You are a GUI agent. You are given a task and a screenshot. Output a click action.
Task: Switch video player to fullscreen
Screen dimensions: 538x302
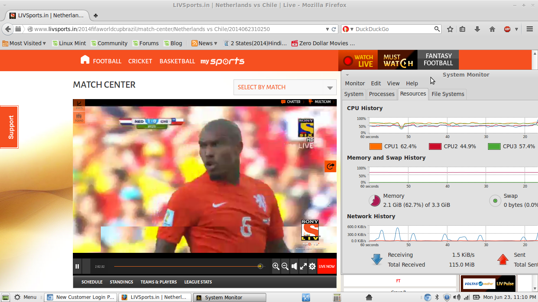(303, 266)
